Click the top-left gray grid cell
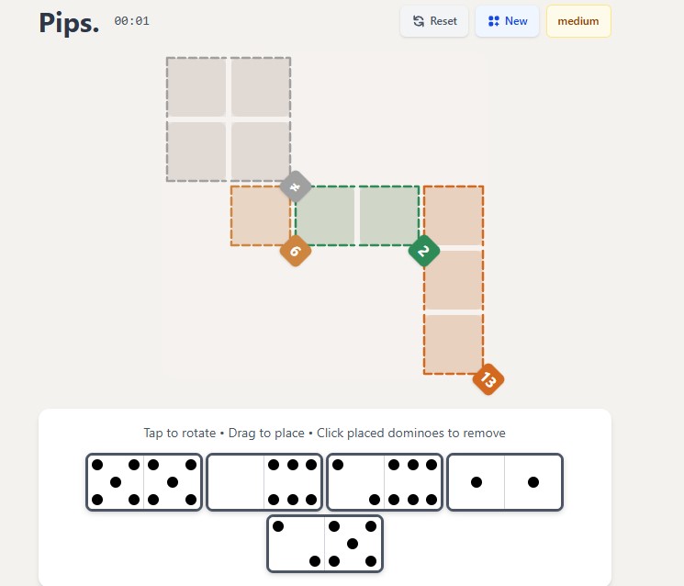Viewport: 684px width, 586px height. click(x=196, y=87)
